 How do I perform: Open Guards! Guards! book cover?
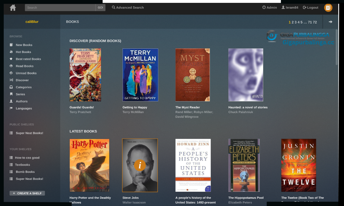click(x=85, y=75)
